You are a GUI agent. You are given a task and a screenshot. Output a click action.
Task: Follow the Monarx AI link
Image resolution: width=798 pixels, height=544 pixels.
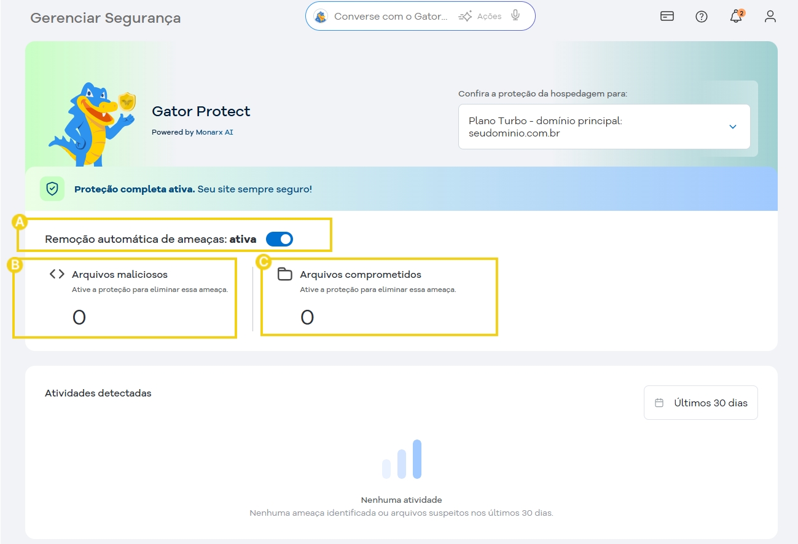pyautogui.click(x=214, y=132)
